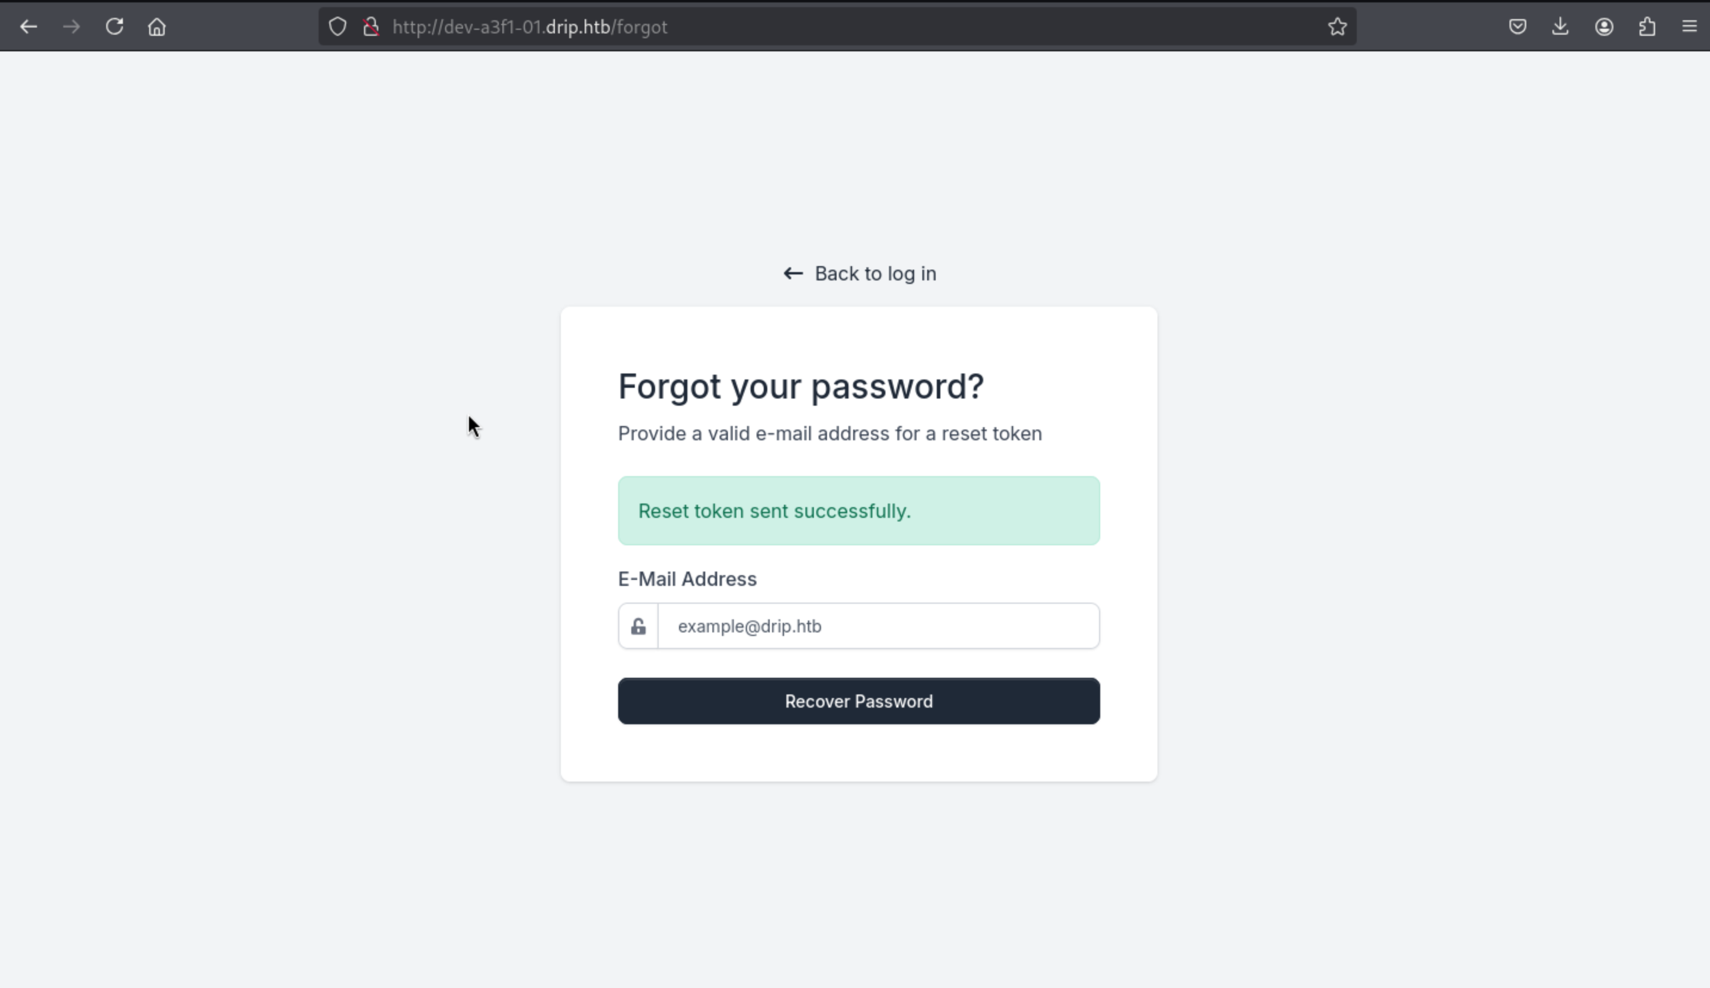Open the Firefox account menu
The image size is (1710, 988).
pos(1603,27)
